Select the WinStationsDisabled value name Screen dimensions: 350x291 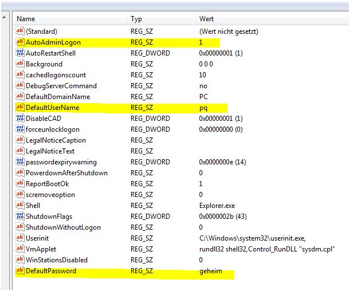[57, 260]
